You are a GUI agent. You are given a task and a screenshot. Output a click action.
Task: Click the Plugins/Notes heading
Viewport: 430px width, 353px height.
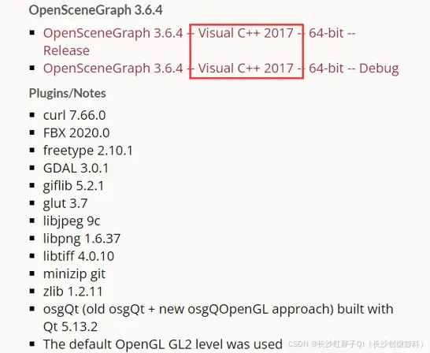68,93
